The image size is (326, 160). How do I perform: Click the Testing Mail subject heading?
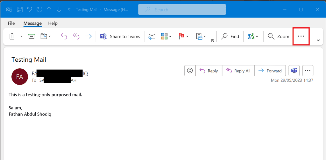pos(29,59)
